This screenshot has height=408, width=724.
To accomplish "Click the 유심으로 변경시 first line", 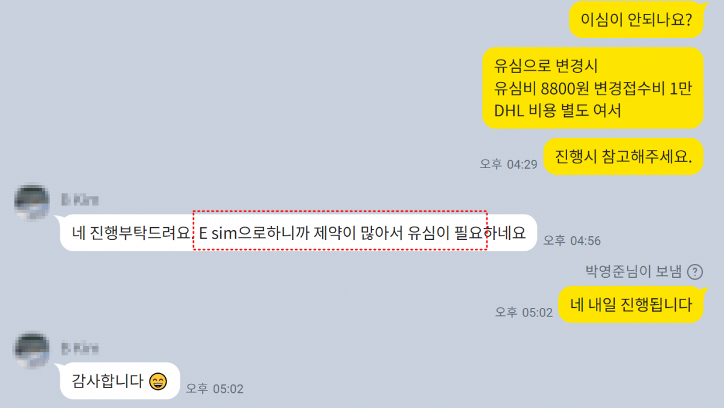I will [x=545, y=66].
